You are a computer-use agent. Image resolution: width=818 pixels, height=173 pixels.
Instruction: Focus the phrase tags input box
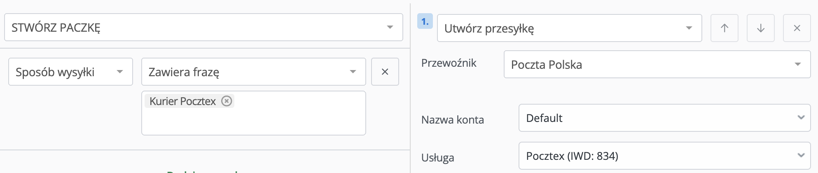[254, 113]
